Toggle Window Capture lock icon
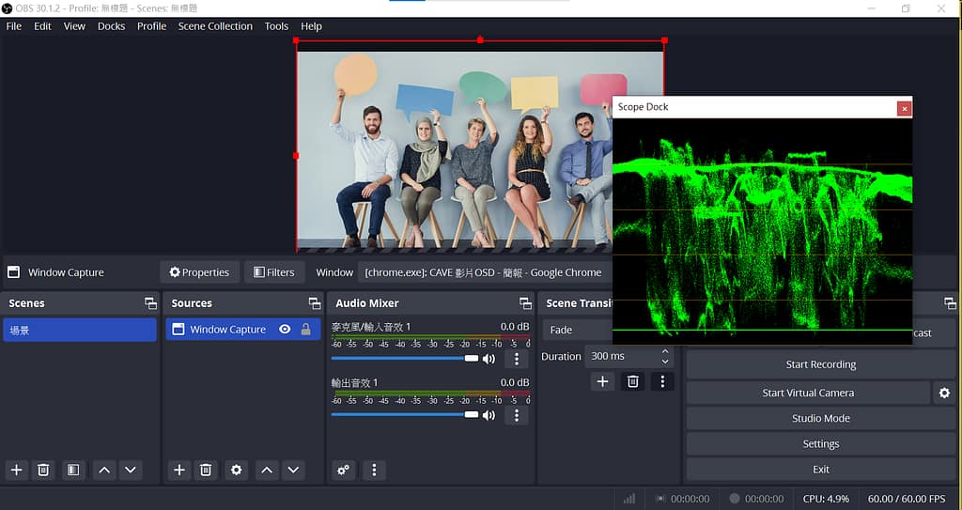The height and width of the screenshot is (510, 962). (x=305, y=329)
